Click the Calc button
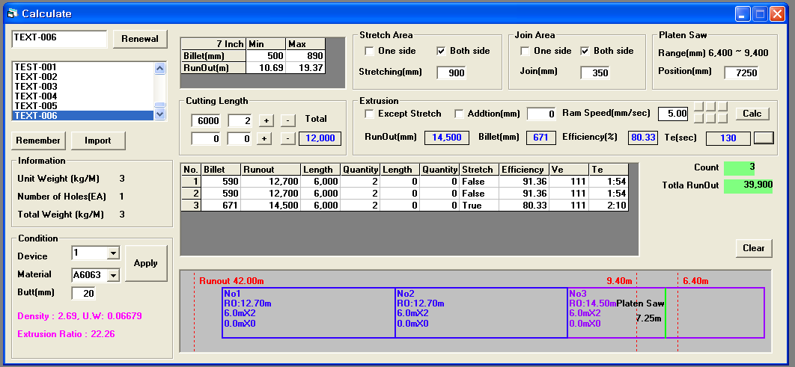Viewport: 795px width, 367px height. [x=752, y=114]
